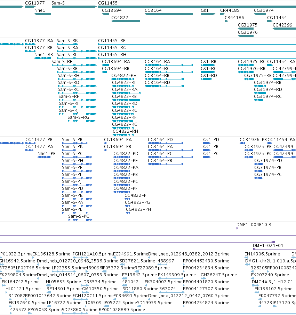The width and height of the screenshot is (296, 315).
Task: Click transcript Gs1-RB
Action: point(209,62)
